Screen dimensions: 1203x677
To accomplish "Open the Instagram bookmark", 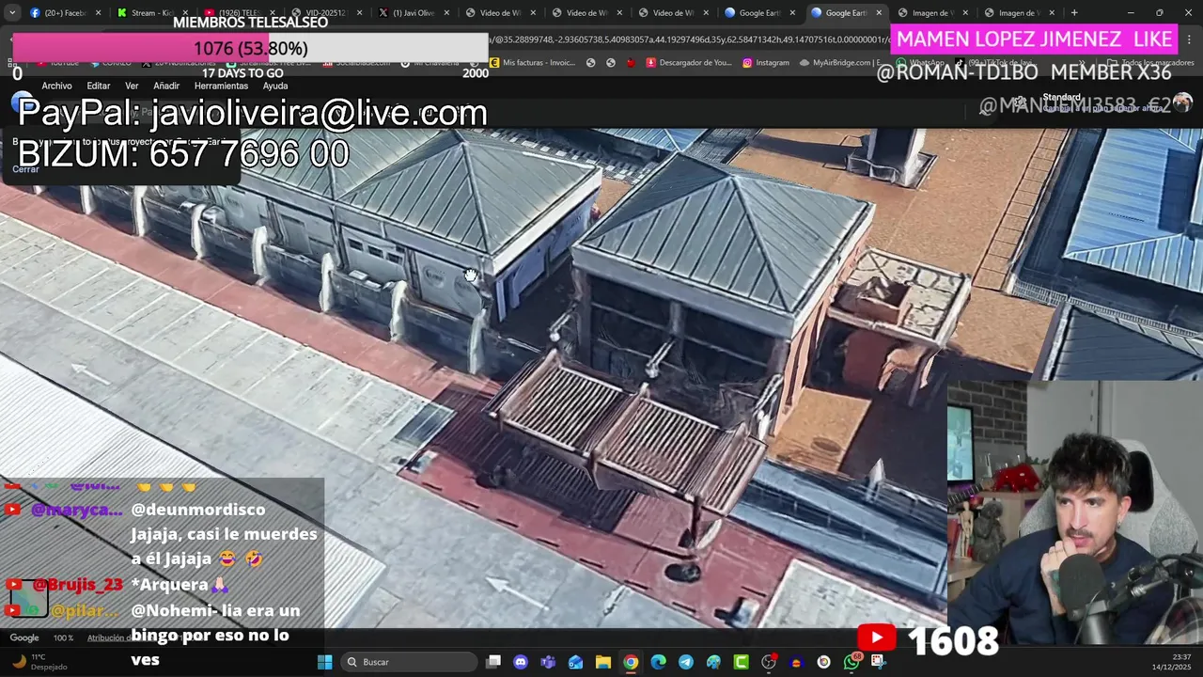I will tap(766, 63).
